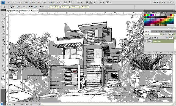The height and width of the screenshot is (106, 176).
Task: Enable Resize Windows To Fit checkbox
Action: 18,7
